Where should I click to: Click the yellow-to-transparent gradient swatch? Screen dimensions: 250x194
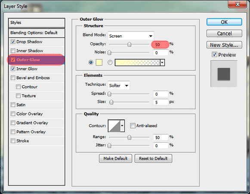(137, 63)
